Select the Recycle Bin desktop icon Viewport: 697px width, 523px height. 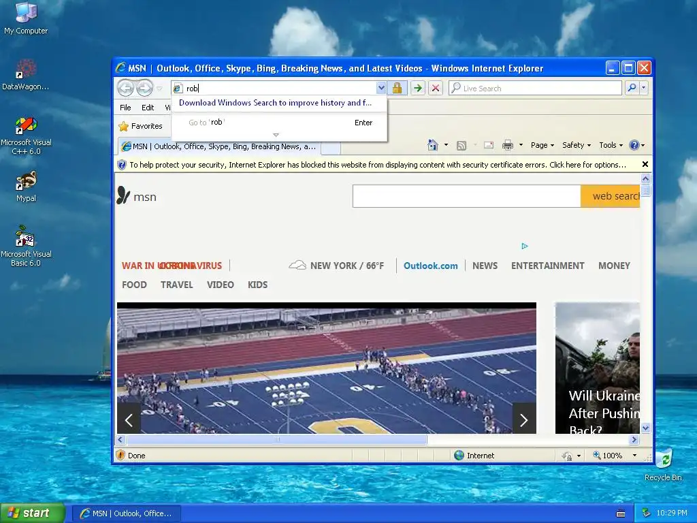click(x=663, y=464)
